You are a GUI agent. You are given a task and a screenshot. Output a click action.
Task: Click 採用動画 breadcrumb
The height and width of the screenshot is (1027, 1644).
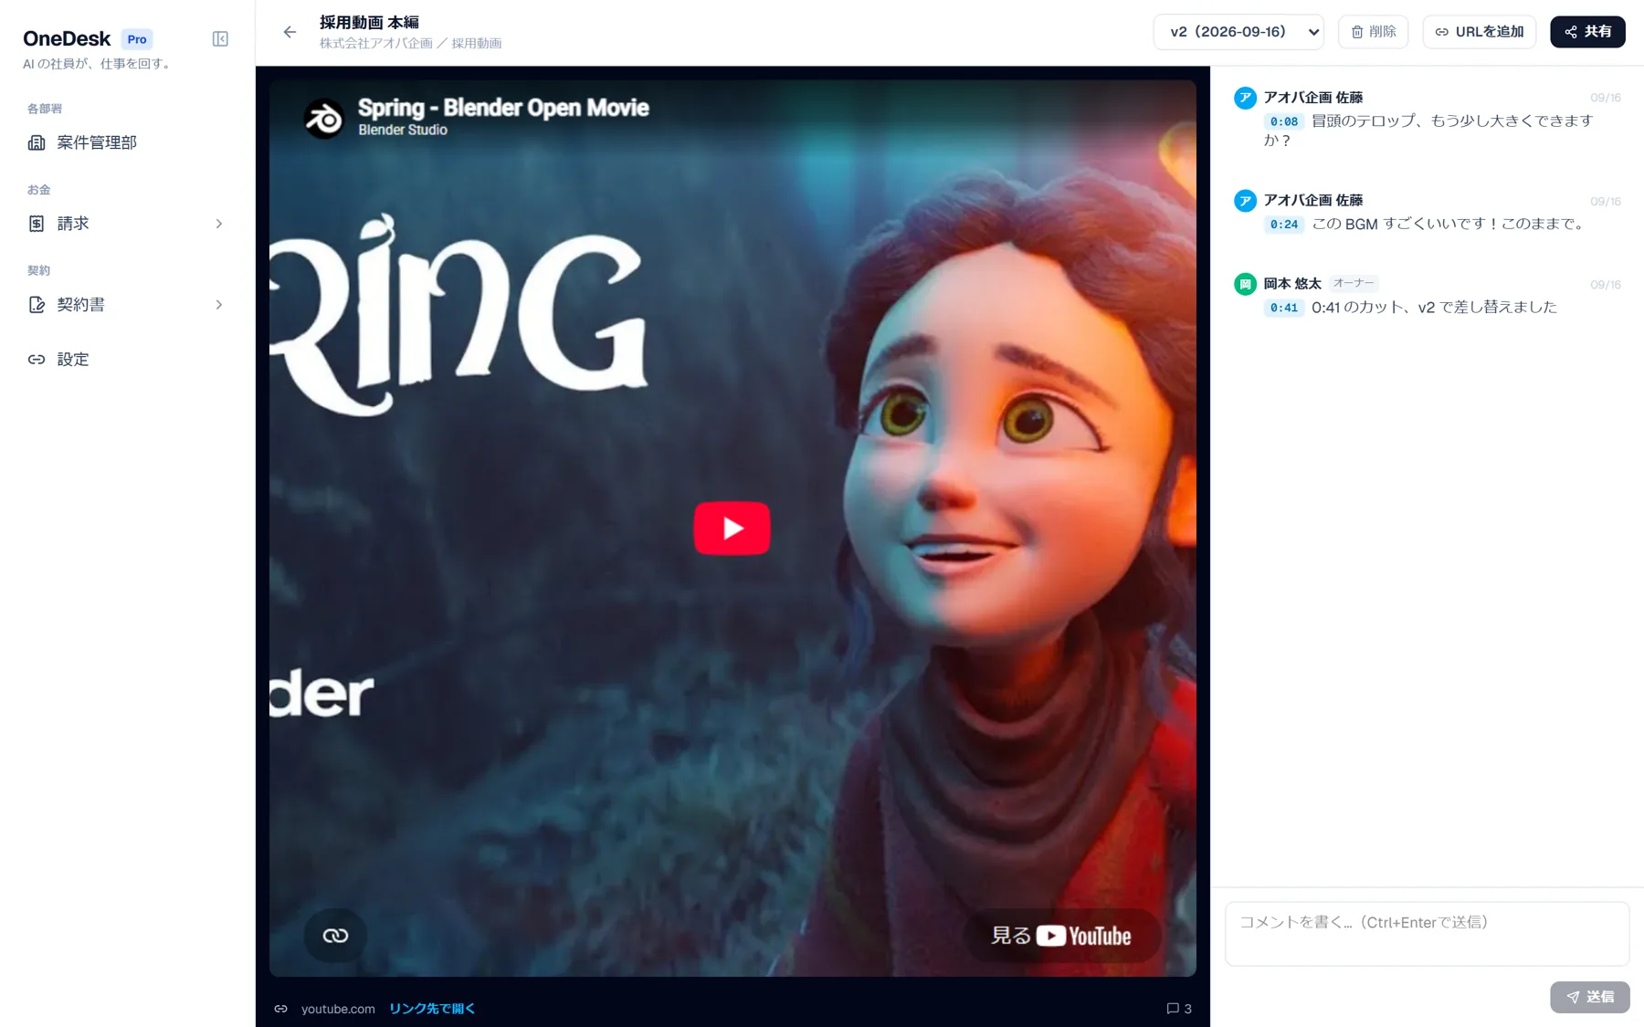click(477, 43)
